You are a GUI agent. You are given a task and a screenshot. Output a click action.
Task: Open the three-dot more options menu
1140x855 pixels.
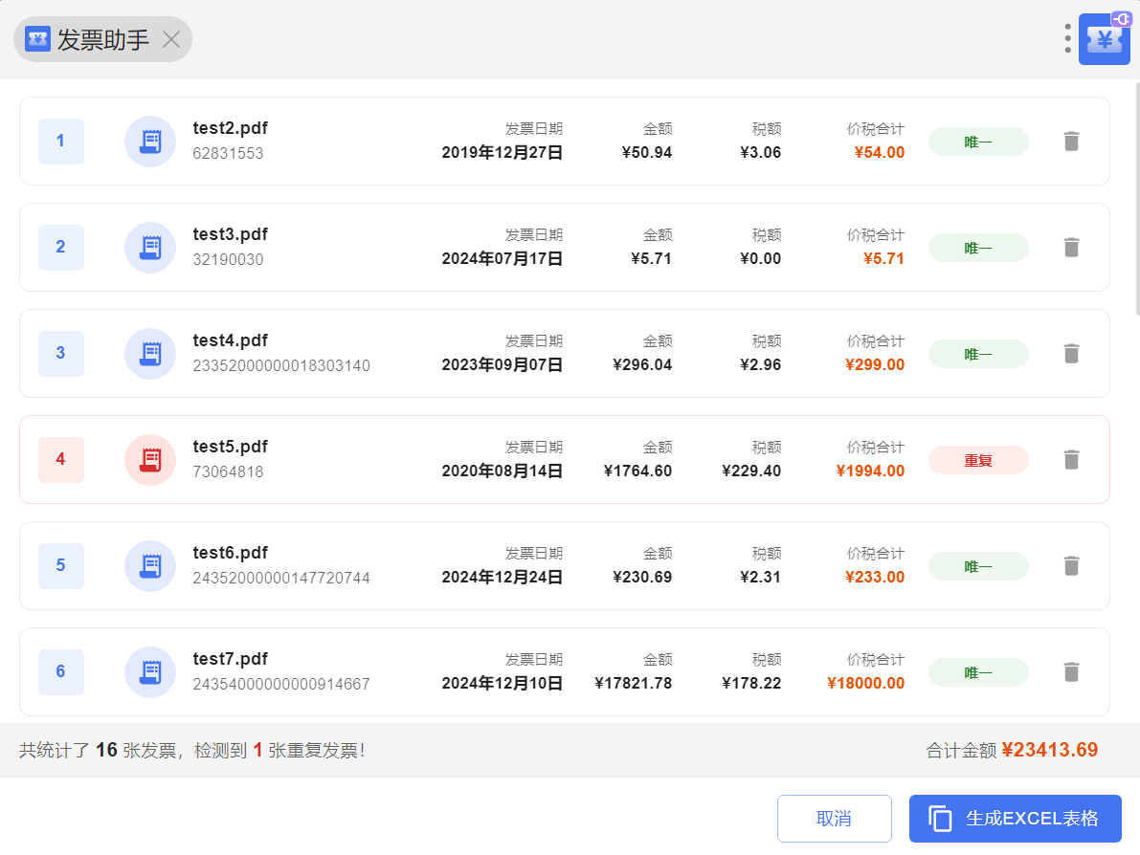(x=1067, y=38)
